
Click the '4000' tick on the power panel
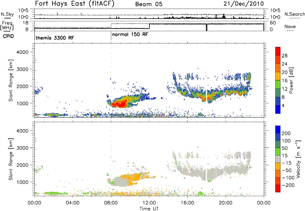22,52
